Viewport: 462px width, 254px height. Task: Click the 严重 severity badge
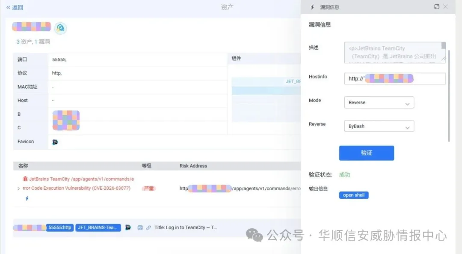pyautogui.click(x=149, y=188)
